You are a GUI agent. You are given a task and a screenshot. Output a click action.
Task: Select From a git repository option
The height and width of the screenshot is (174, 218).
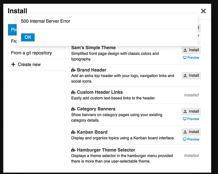point(36,53)
